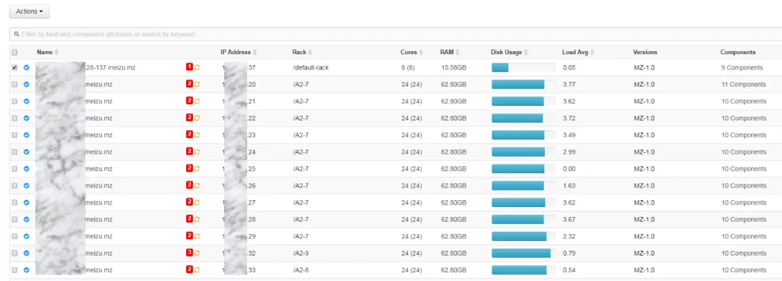Sort hosts by IP Address column arrows
Image resolution: width=782 pixels, height=281 pixels.
coord(255,52)
